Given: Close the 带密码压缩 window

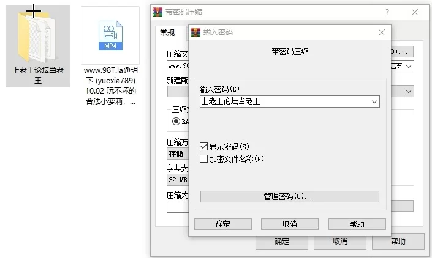Looking at the screenshot, I should [x=415, y=12].
